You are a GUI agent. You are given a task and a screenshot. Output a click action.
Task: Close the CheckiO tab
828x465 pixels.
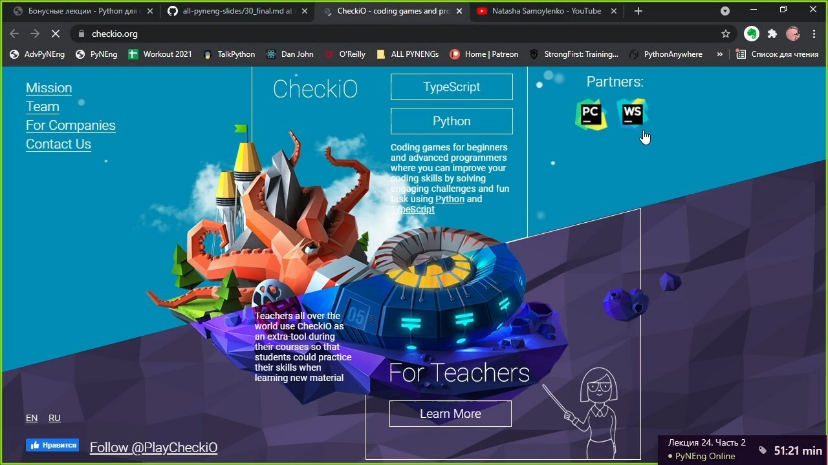[459, 11]
